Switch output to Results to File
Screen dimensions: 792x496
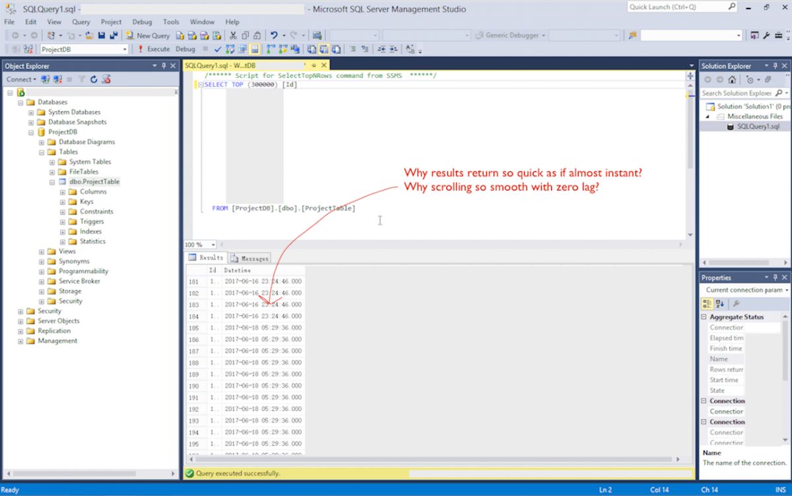pyautogui.click(x=335, y=49)
